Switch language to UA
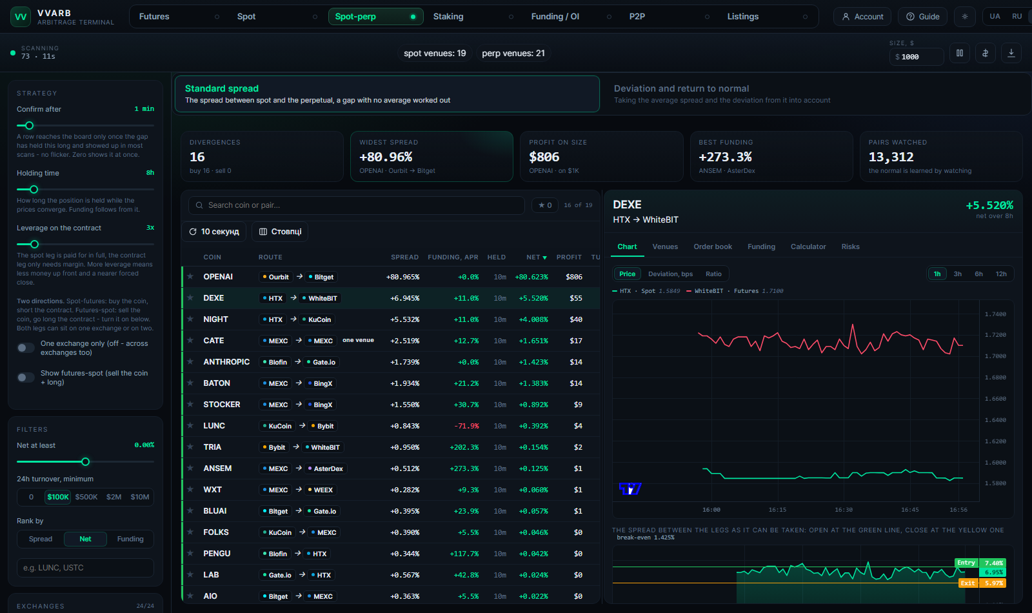The height and width of the screenshot is (613, 1032). click(x=995, y=17)
